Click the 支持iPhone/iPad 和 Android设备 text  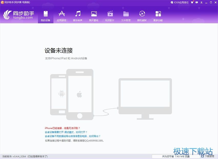(66, 58)
